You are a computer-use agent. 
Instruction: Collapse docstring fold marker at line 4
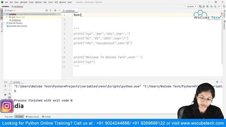coord(72,29)
